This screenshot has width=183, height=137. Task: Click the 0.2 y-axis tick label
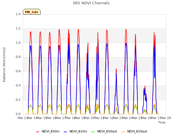[18, 100]
